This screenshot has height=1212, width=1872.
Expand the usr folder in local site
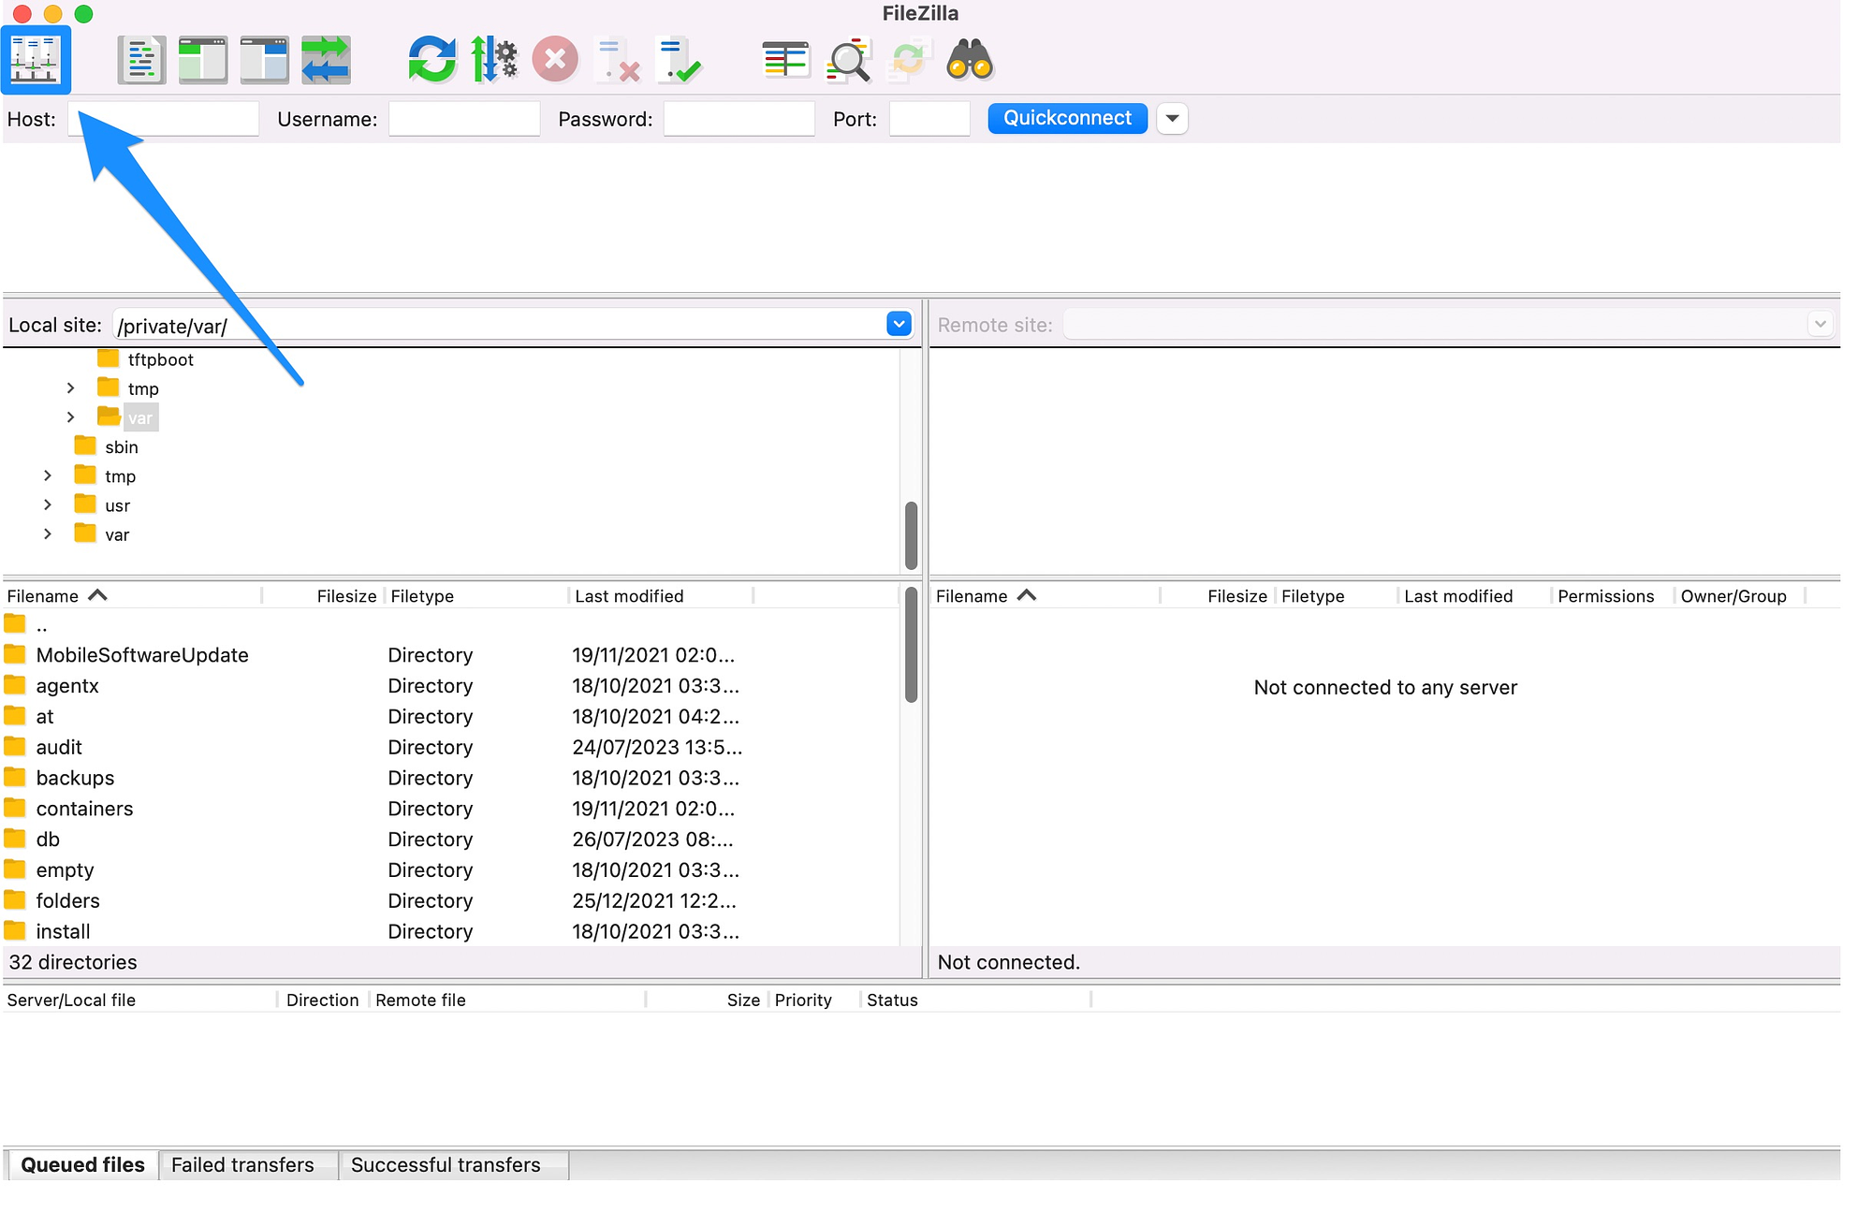pyautogui.click(x=45, y=505)
